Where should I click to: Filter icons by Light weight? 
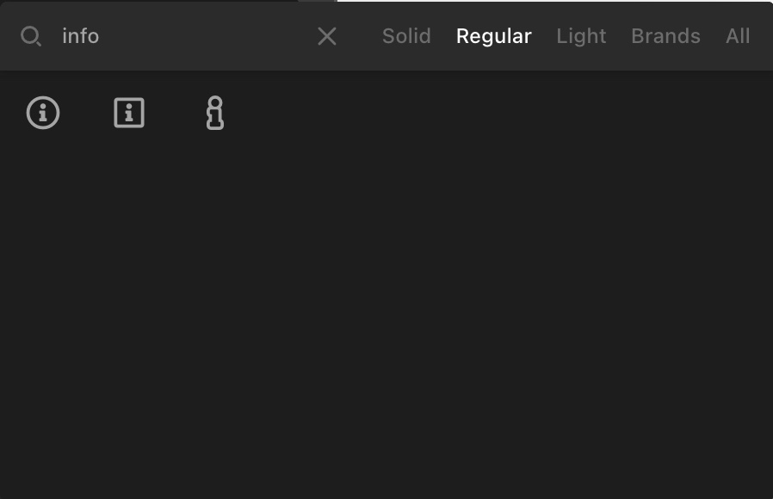click(x=581, y=36)
